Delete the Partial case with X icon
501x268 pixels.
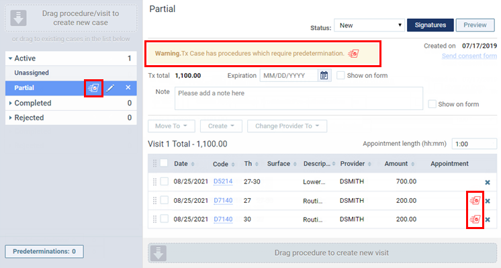pos(128,87)
